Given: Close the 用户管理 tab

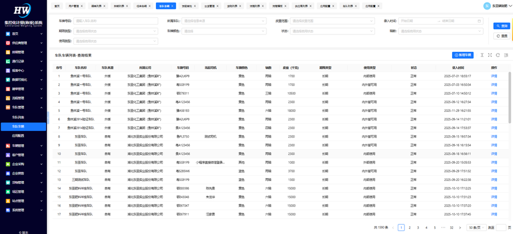Looking at the screenshot, I should click(x=81, y=6).
